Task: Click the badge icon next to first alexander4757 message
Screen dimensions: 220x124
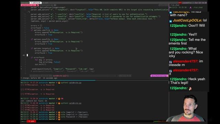Action: [x=170, y=62]
